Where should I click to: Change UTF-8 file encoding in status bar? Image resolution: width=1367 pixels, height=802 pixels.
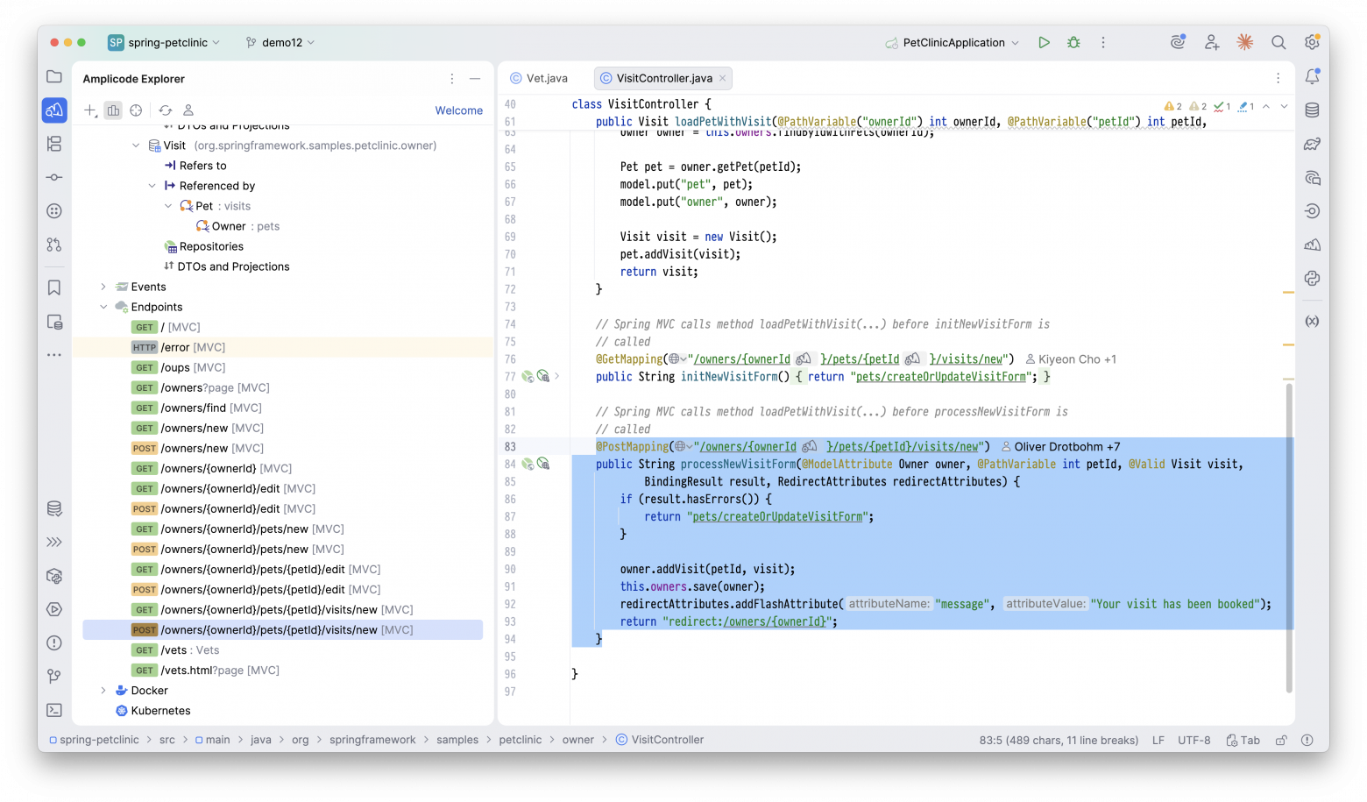coord(1194,740)
